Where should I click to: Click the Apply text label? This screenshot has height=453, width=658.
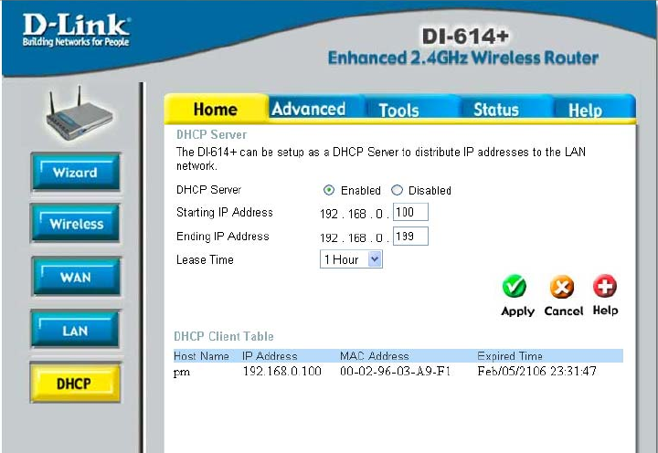tap(518, 311)
